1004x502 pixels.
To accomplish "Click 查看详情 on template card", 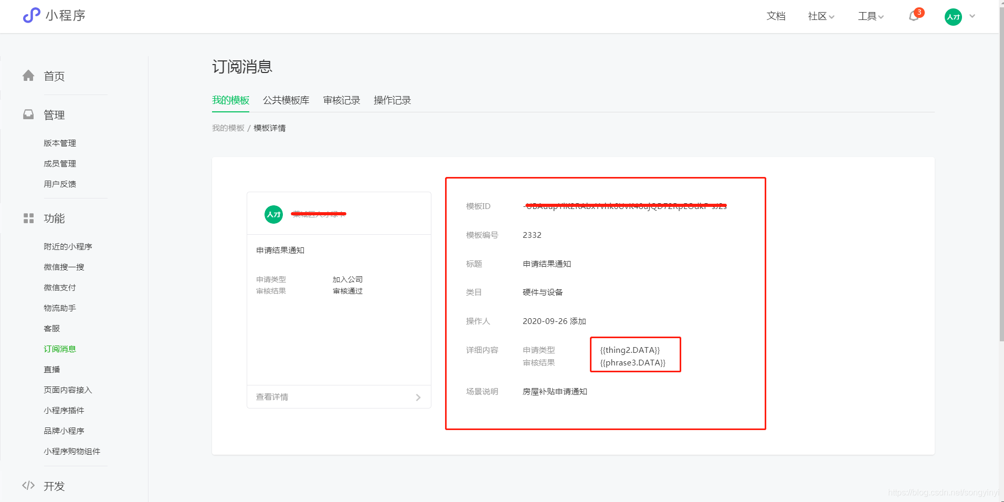I will [x=272, y=397].
